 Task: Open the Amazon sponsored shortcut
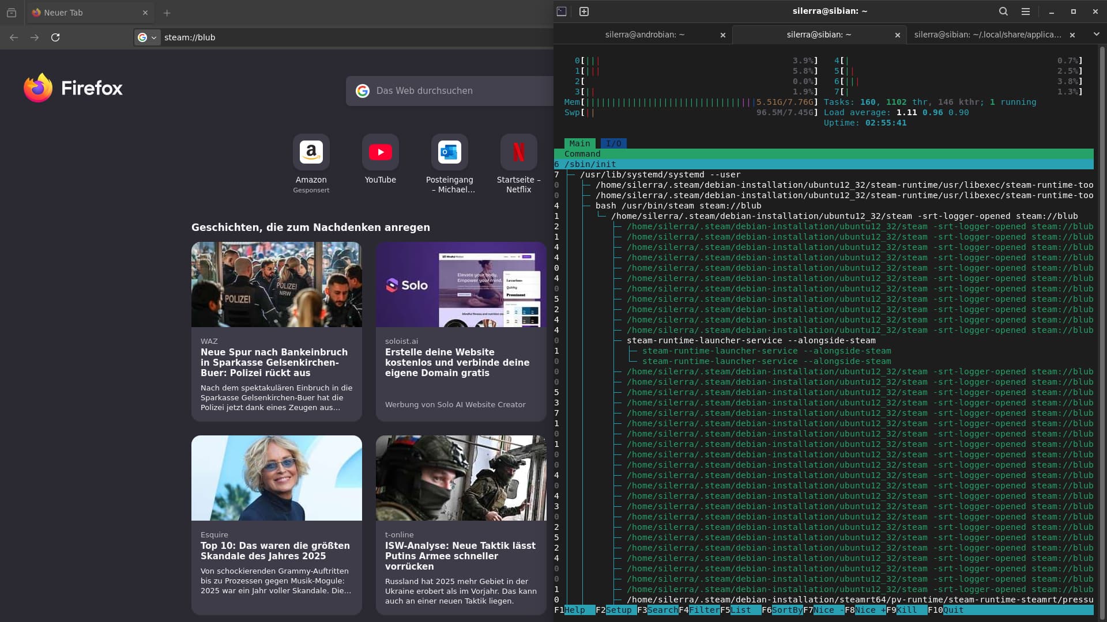(311, 153)
